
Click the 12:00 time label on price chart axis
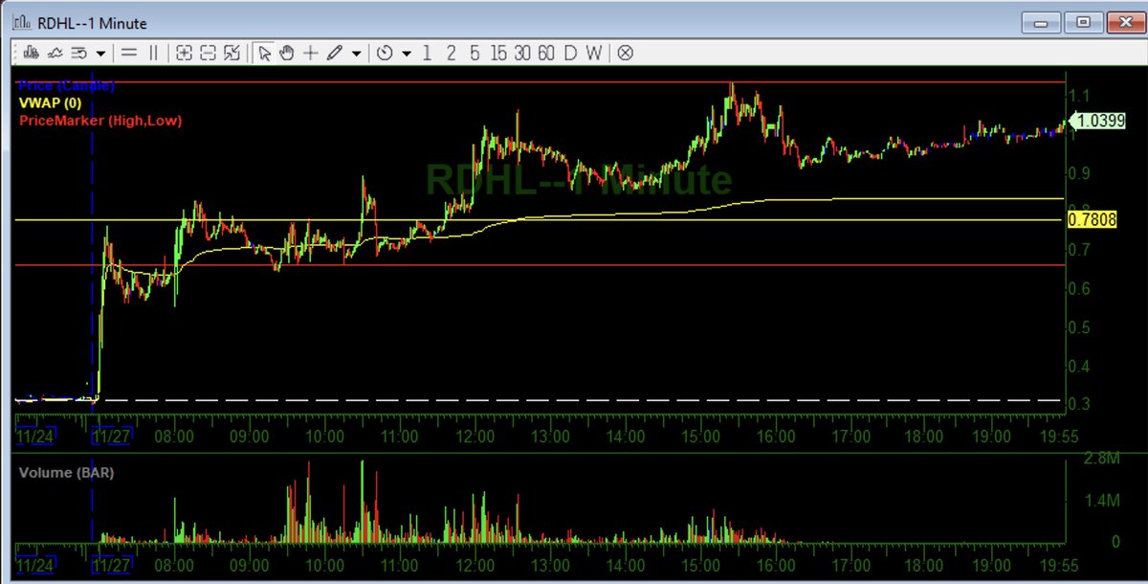point(475,437)
